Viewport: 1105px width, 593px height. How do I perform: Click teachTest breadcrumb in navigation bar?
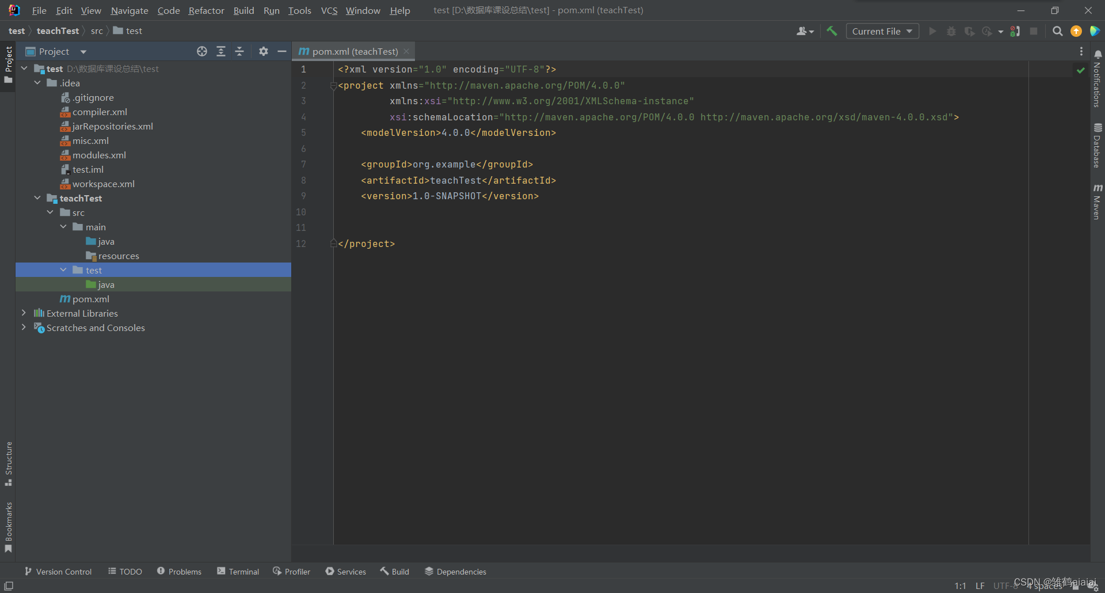58,31
